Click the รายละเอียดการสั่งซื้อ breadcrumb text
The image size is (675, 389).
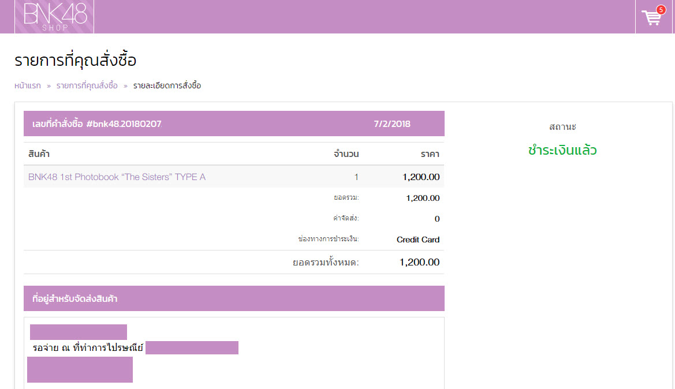click(167, 85)
